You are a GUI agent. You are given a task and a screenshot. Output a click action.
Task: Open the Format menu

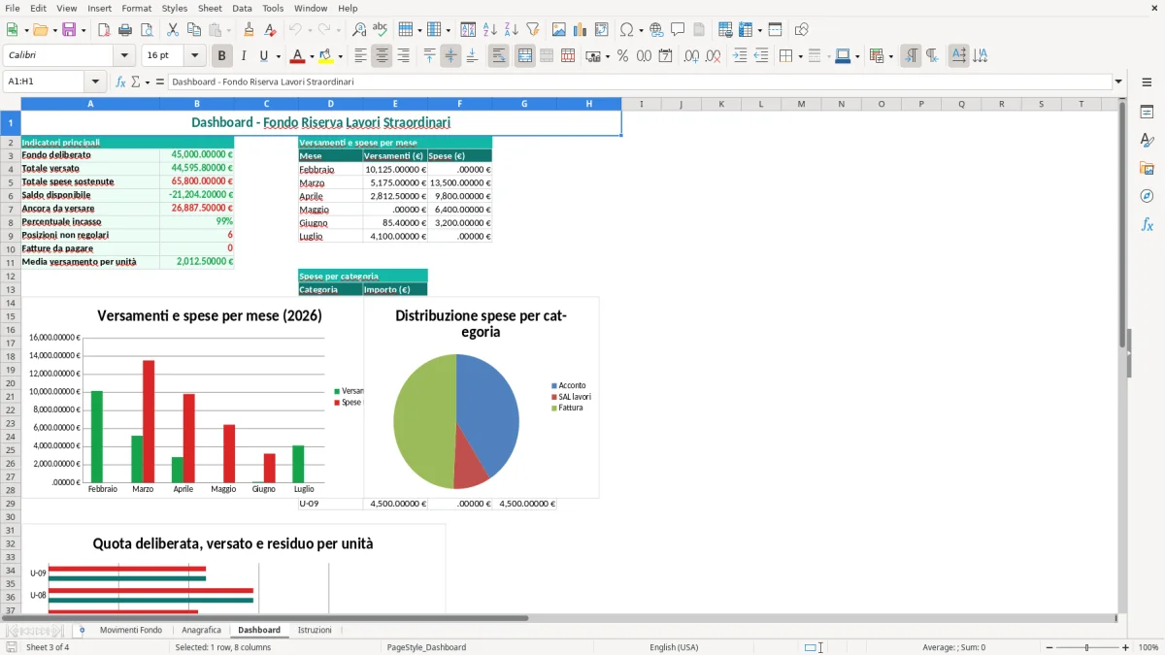(x=136, y=8)
